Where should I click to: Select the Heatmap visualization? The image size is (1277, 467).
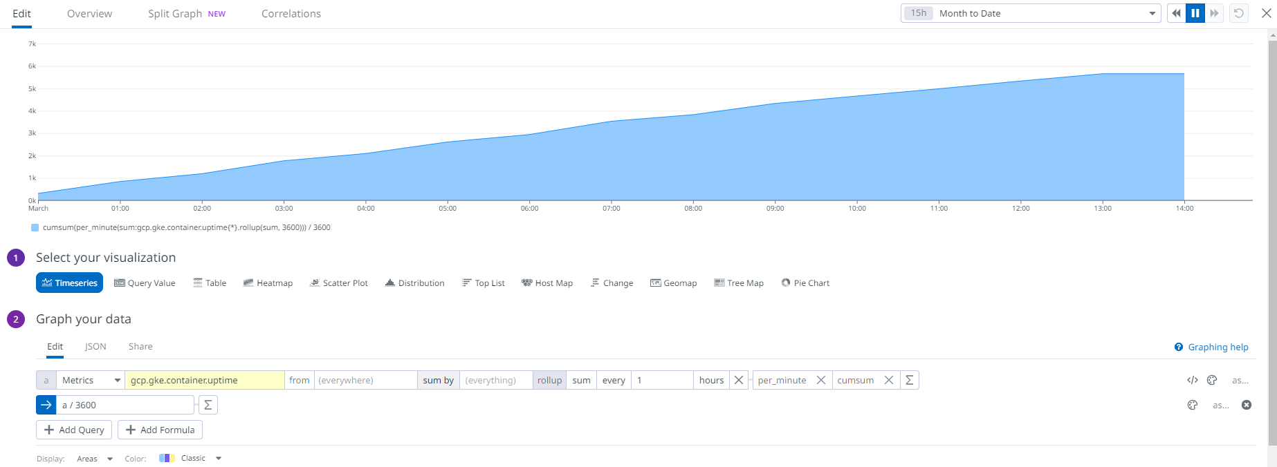coord(268,283)
